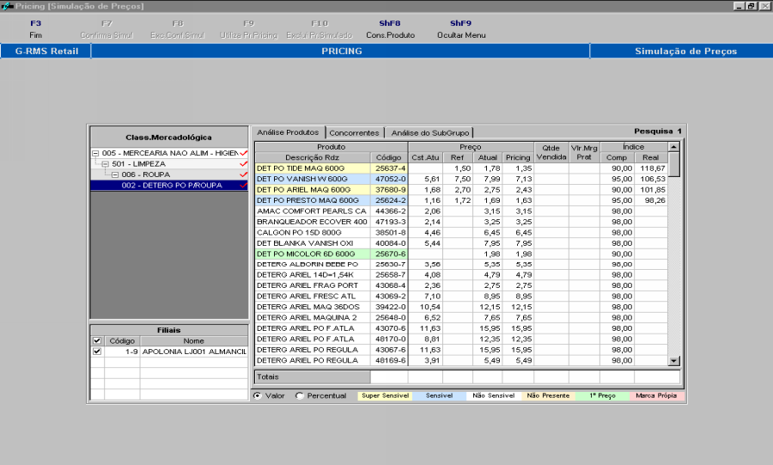Click the red checkmark beside 501 - LIMPEZA
This screenshot has height=465, width=773.
[245, 163]
